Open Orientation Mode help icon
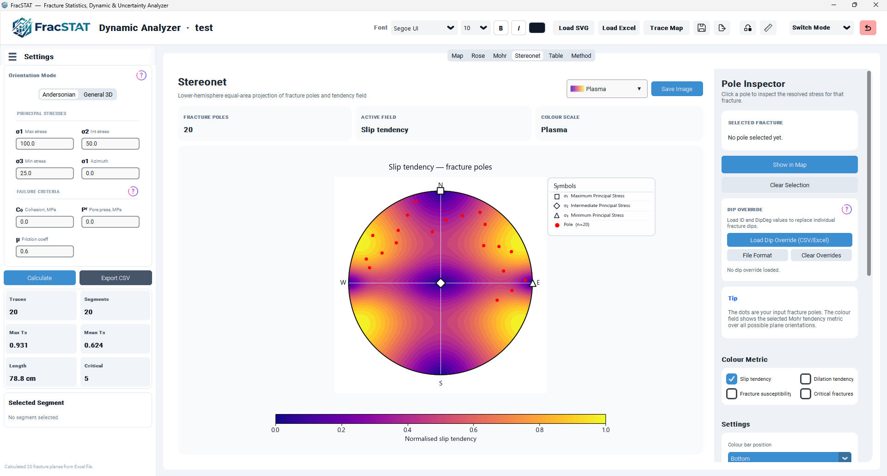Screen dimensions: 887x476 click(x=141, y=75)
